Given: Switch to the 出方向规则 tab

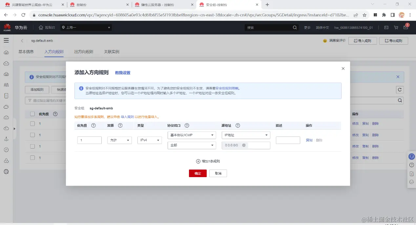Looking at the screenshot, I should point(84,52).
